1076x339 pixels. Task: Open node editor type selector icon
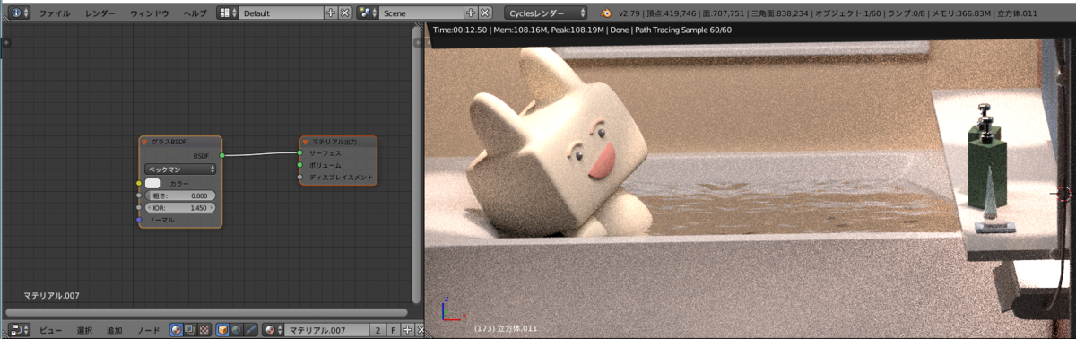[19, 331]
